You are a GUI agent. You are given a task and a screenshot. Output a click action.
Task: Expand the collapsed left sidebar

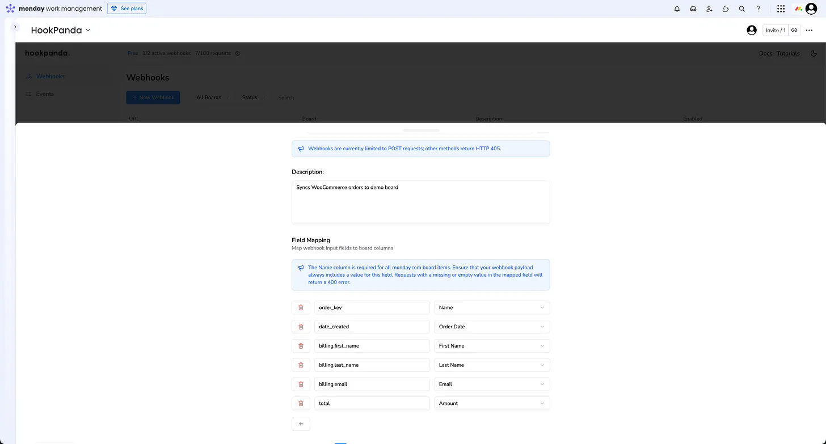click(15, 27)
